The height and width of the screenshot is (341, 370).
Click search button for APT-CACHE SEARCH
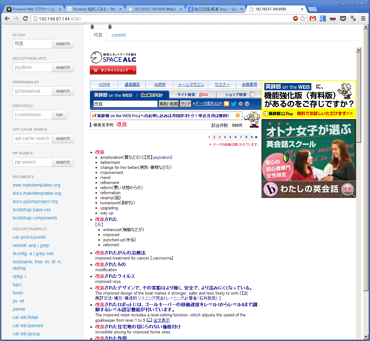coord(63,138)
